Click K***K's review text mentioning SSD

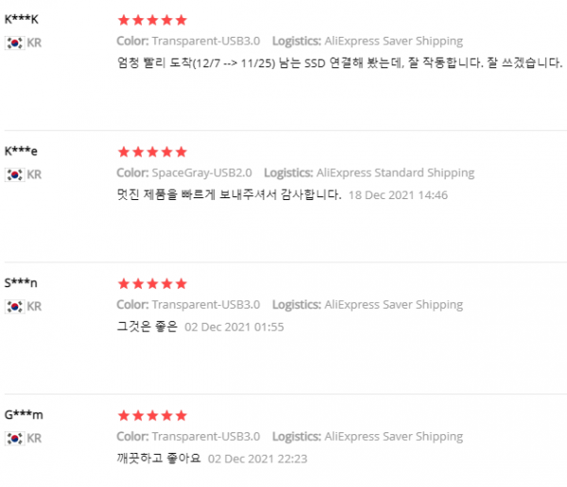(x=339, y=63)
